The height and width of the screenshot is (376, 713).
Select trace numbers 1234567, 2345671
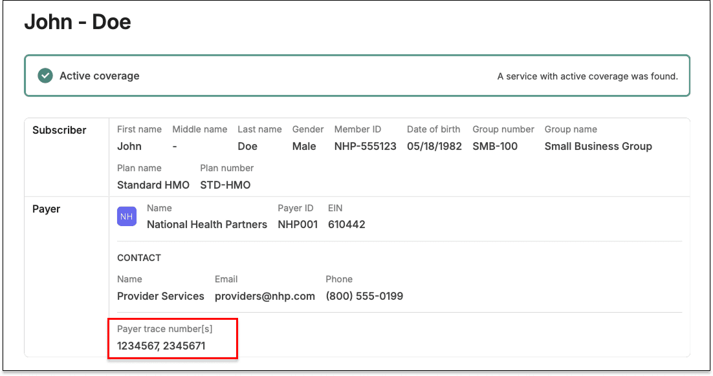point(161,346)
